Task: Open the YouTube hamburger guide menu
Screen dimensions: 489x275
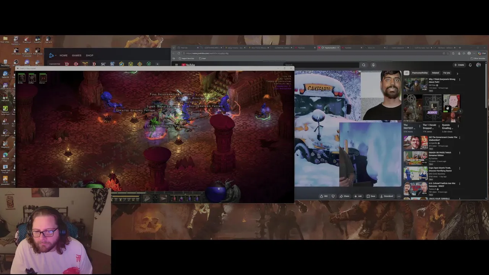Action: pyautogui.click(x=176, y=65)
